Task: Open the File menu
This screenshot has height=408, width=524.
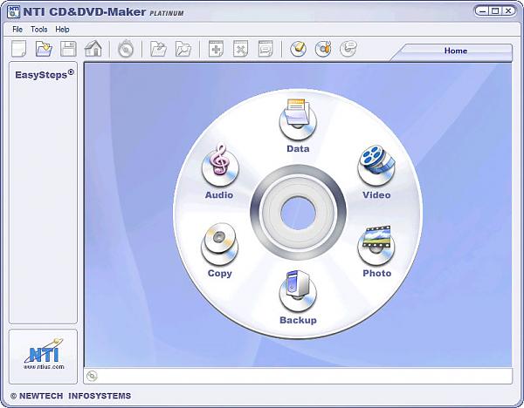Action: 17,30
